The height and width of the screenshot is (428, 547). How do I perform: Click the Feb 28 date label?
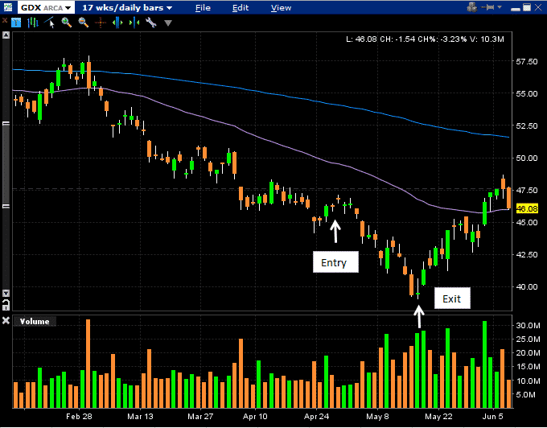click(79, 417)
